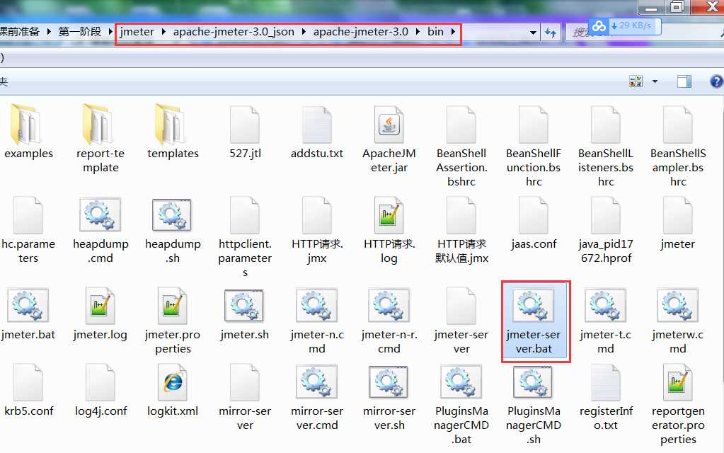Image resolution: width=724 pixels, height=453 pixels.
Task: Open the report-template folder
Action: pyautogui.click(x=100, y=139)
